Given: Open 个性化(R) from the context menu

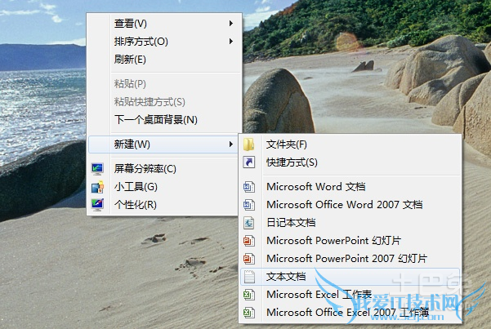Looking at the screenshot, I should click(164, 205).
